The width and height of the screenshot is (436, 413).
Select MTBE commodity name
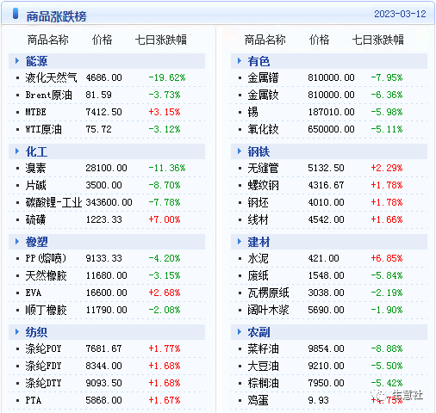(x=35, y=112)
